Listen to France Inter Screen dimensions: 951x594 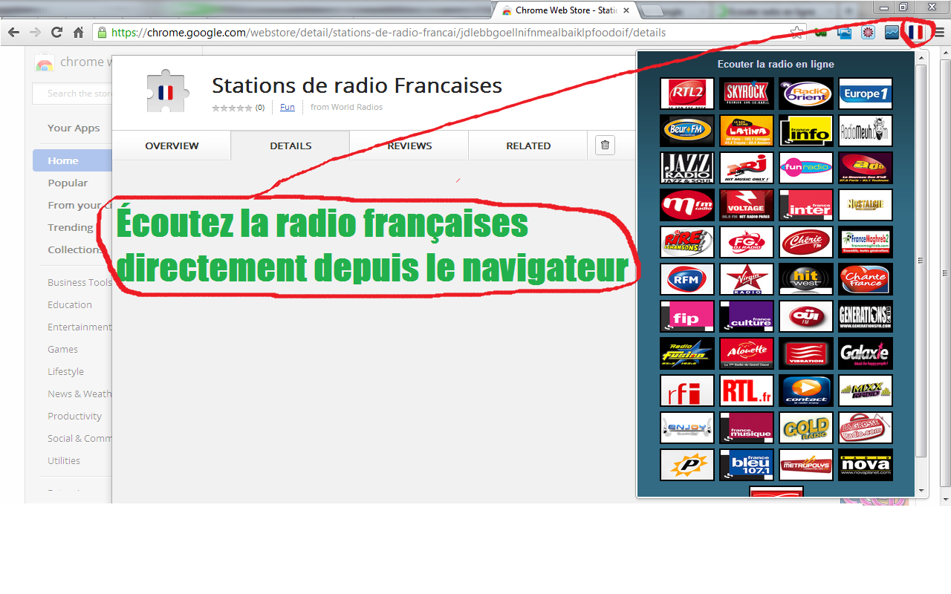(806, 205)
